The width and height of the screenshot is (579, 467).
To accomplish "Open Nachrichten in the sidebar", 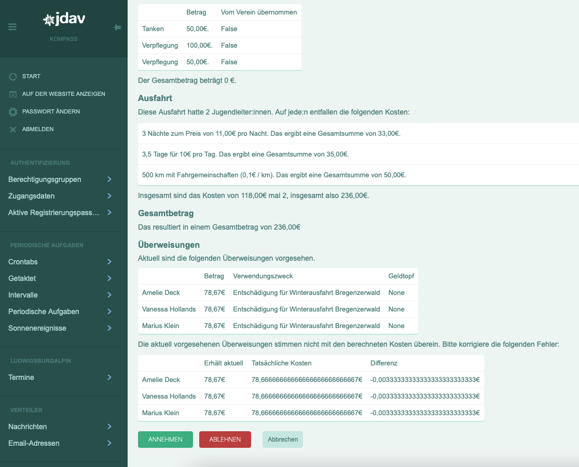I will (27, 427).
